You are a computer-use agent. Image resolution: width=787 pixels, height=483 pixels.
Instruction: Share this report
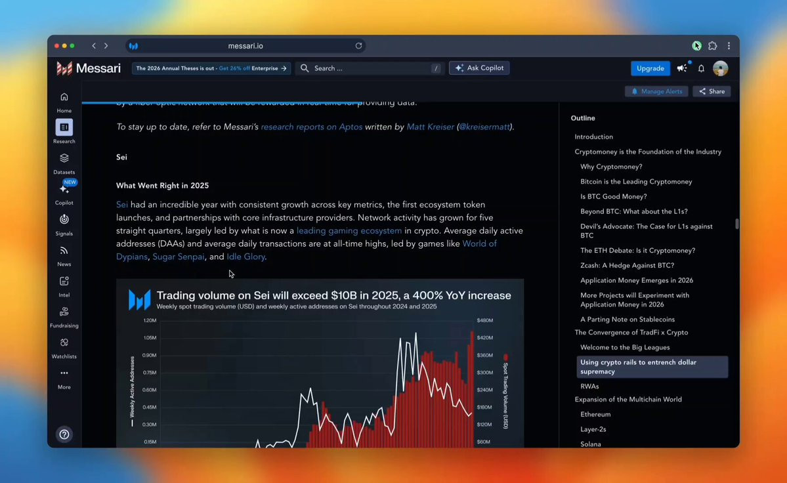click(712, 91)
